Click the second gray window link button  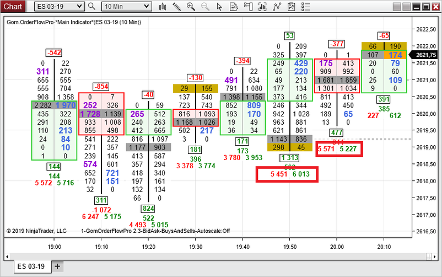click(x=407, y=7)
